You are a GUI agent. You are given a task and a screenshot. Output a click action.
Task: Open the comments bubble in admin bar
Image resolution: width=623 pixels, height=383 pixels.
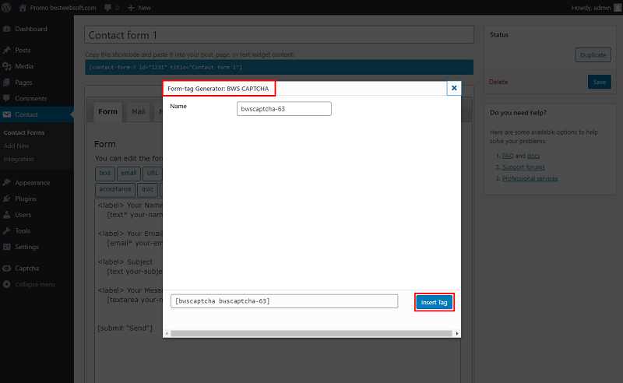click(x=107, y=8)
